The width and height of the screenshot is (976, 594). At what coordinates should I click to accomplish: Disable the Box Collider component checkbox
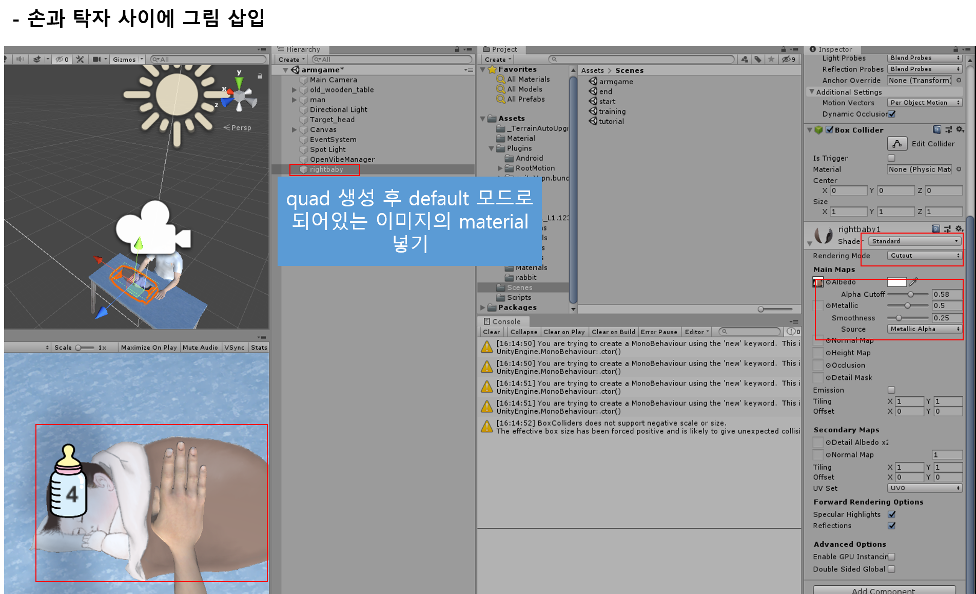pyautogui.click(x=829, y=130)
